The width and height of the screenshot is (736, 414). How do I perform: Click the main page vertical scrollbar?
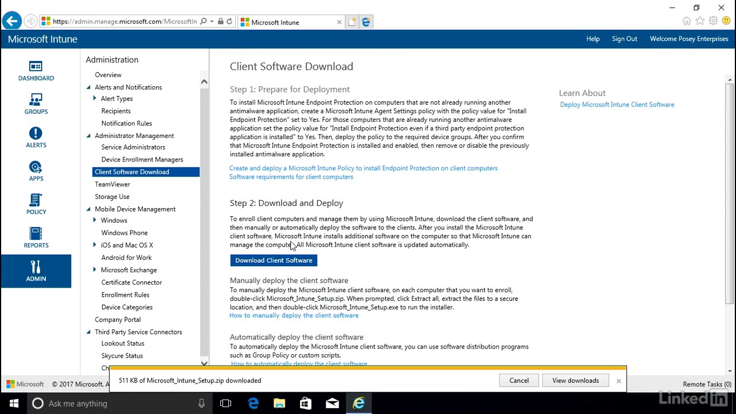pos(730,194)
